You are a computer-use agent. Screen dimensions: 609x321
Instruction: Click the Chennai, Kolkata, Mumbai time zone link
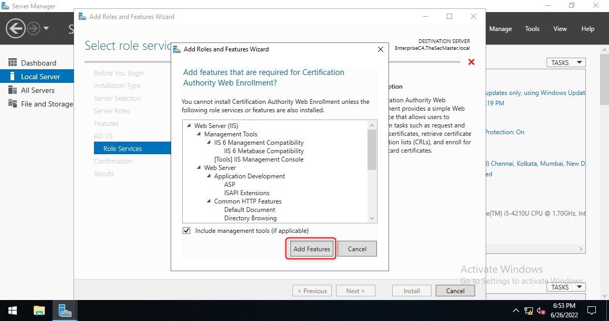[x=535, y=164]
